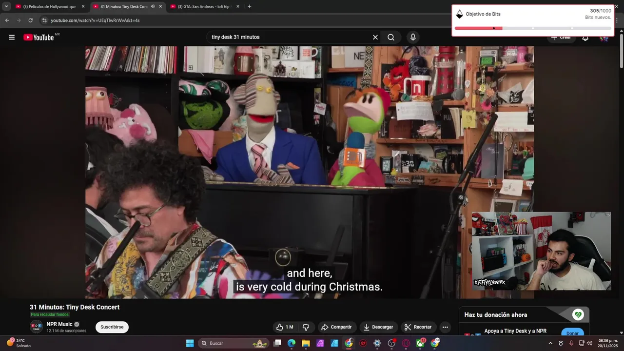The width and height of the screenshot is (624, 351).
Task: Click 'Haz tu donación ahora' heading
Action: 496,315
